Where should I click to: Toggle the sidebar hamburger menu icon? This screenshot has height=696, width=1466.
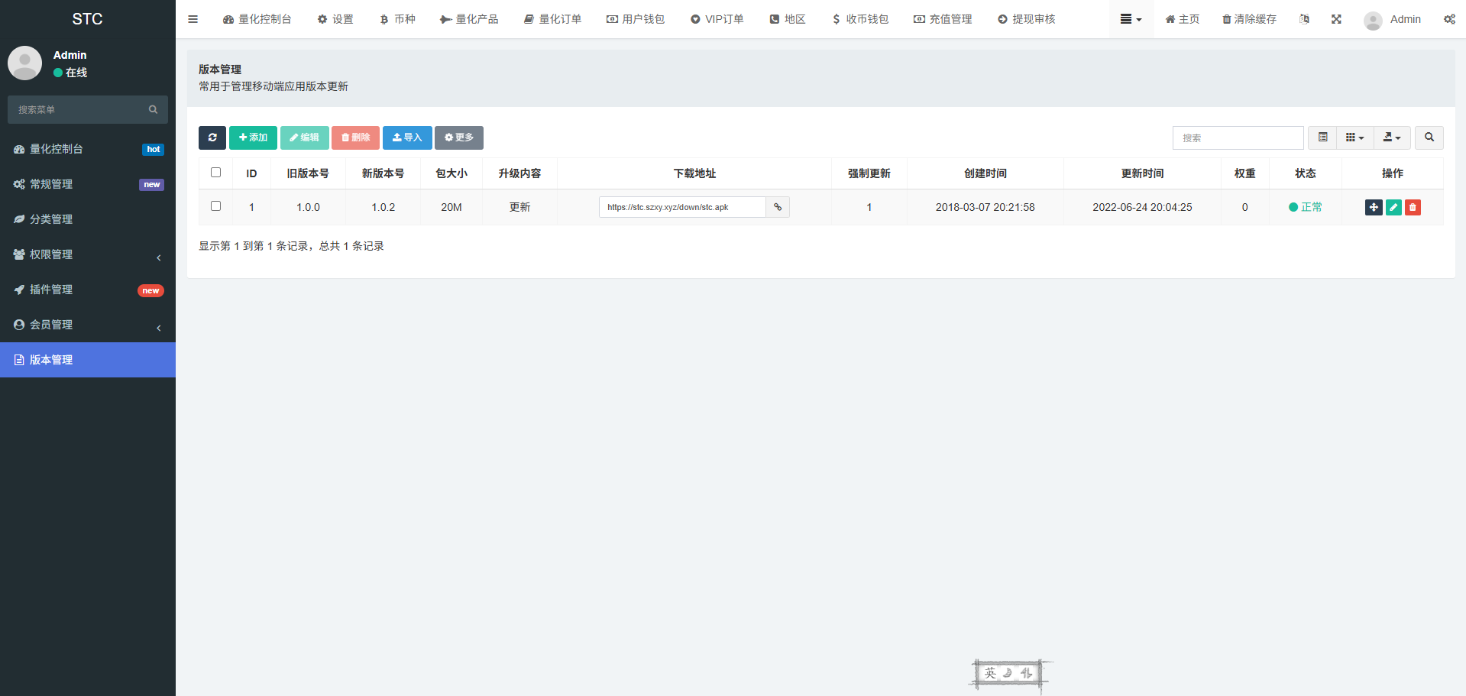point(193,19)
